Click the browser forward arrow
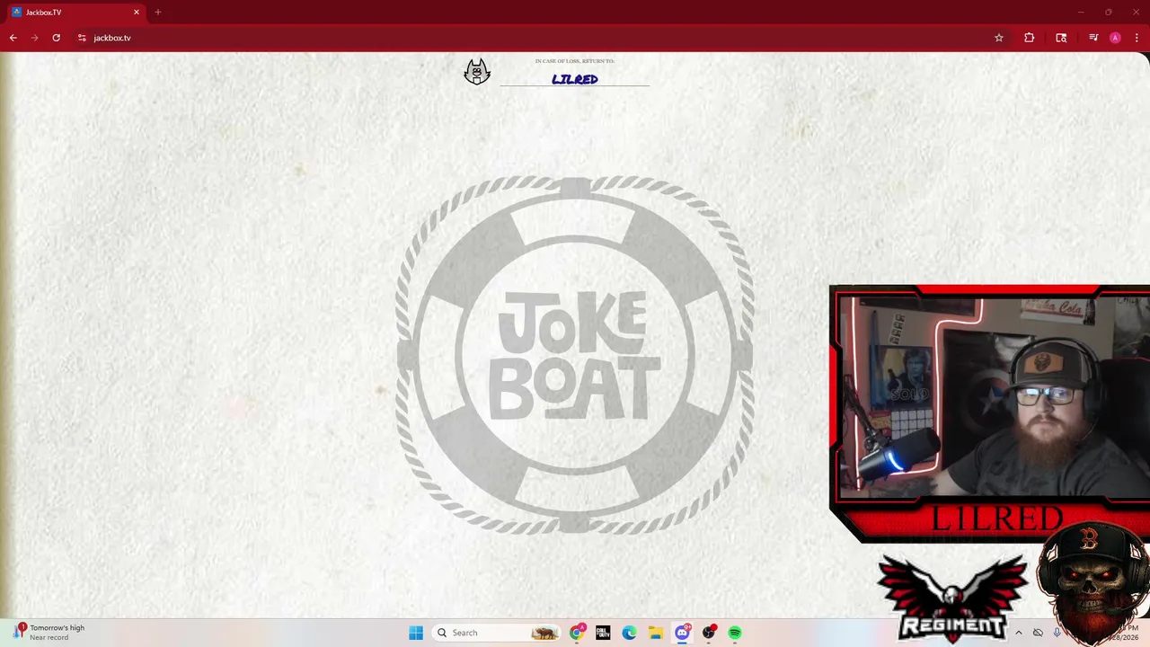Viewport: 1150px width, 647px height. [x=34, y=38]
